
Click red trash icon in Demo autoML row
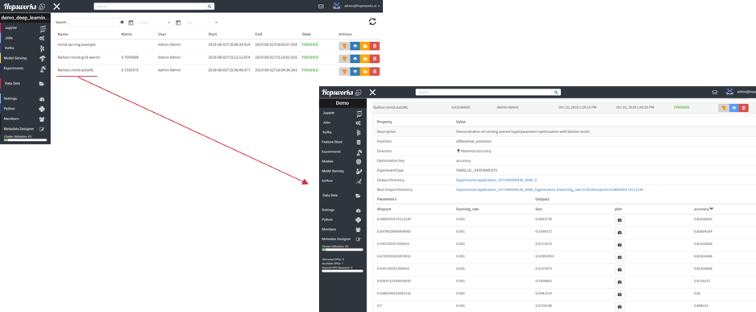[743, 108]
